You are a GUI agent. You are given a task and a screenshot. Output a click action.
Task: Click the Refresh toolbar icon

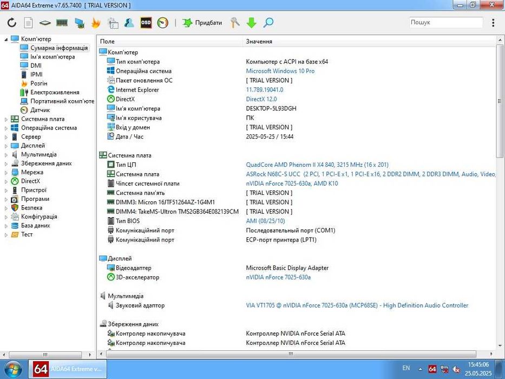tap(12, 23)
